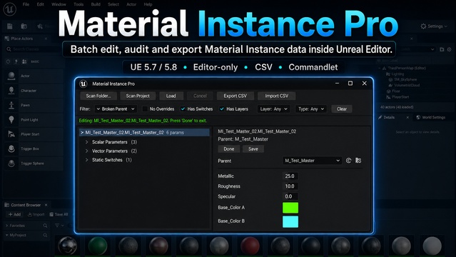
Task: Click the Scan Project button
Action: click(138, 96)
